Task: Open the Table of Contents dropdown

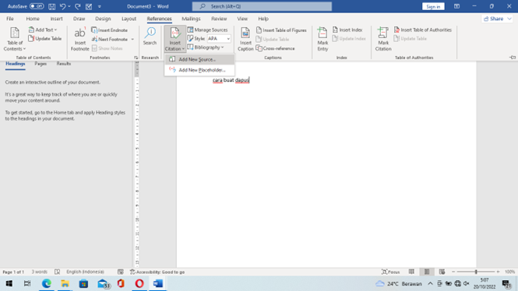Action: point(15,39)
